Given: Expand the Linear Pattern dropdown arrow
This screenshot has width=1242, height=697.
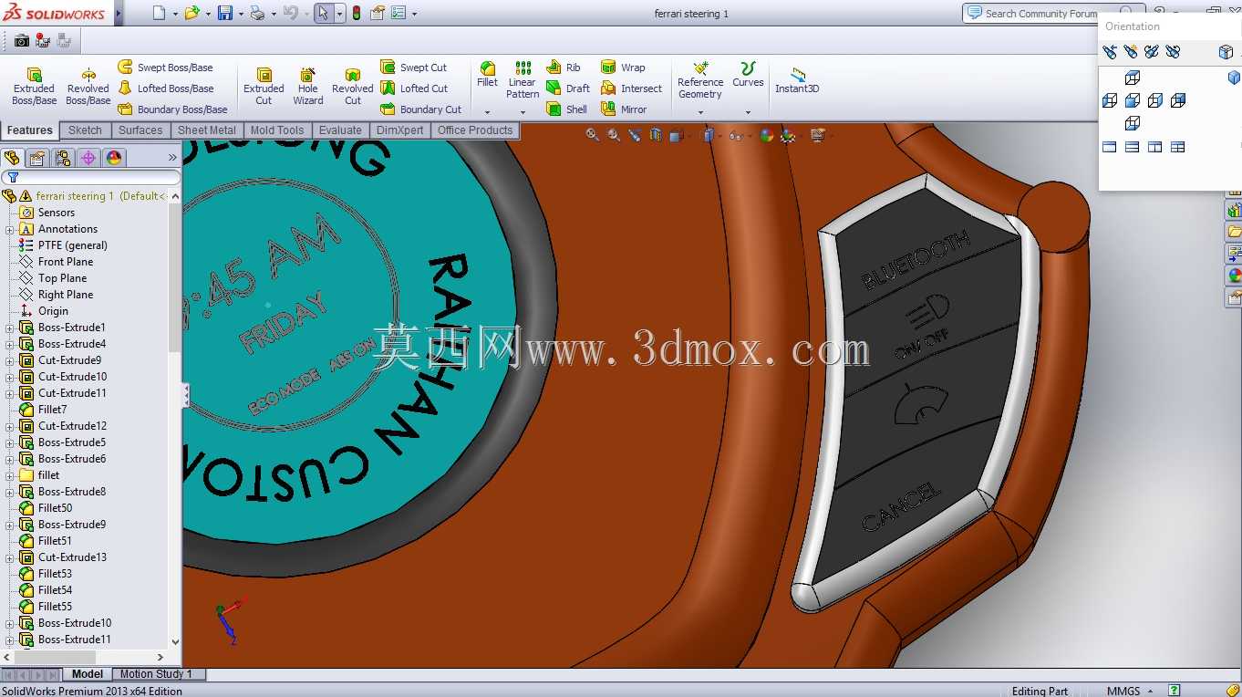Looking at the screenshot, I should (x=523, y=112).
